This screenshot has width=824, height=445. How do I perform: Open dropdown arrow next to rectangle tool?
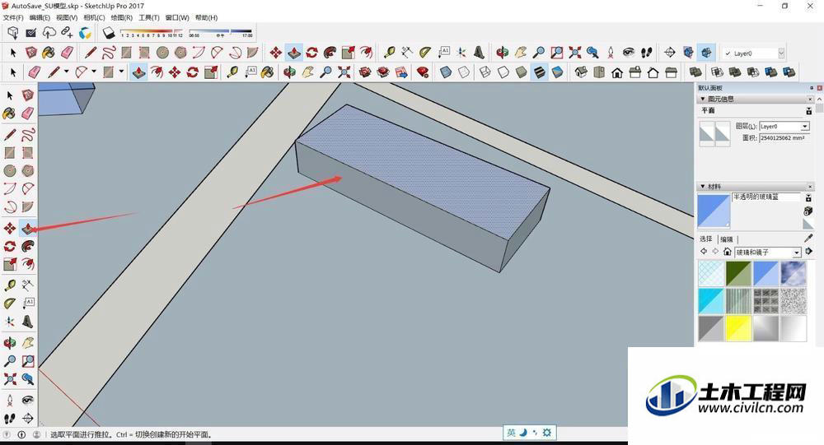[x=121, y=72]
